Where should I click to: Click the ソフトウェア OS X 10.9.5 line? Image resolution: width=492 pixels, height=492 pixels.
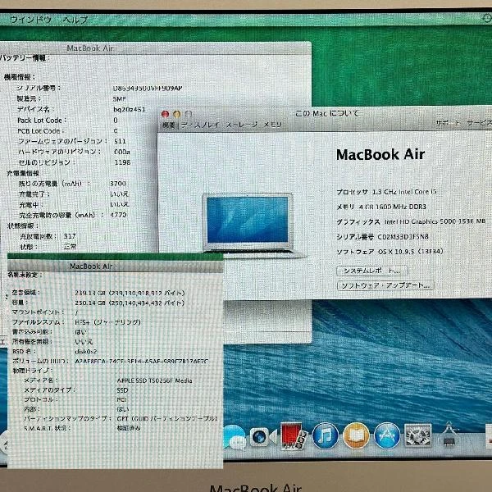(389, 252)
